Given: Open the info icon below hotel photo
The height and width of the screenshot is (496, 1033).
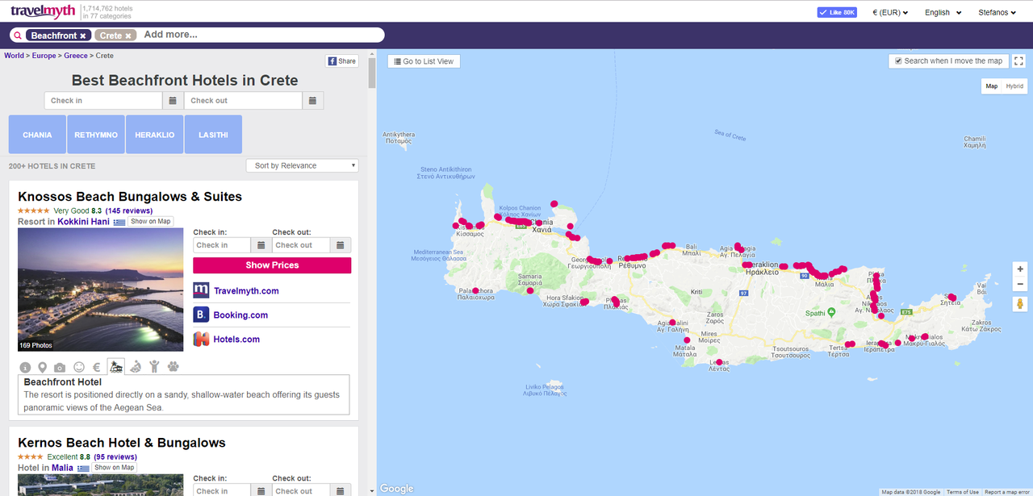Looking at the screenshot, I should tap(25, 367).
